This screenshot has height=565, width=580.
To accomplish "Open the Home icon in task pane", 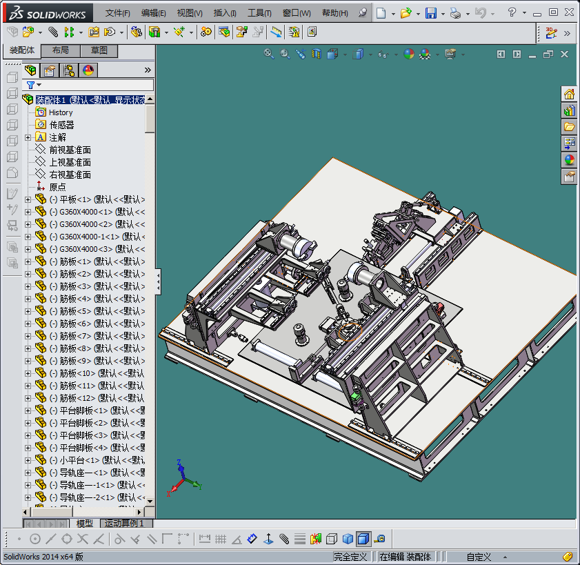I will pyautogui.click(x=569, y=94).
